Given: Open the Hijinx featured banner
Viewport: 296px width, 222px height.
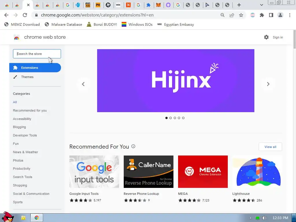Looking at the screenshot, I should point(175,81).
